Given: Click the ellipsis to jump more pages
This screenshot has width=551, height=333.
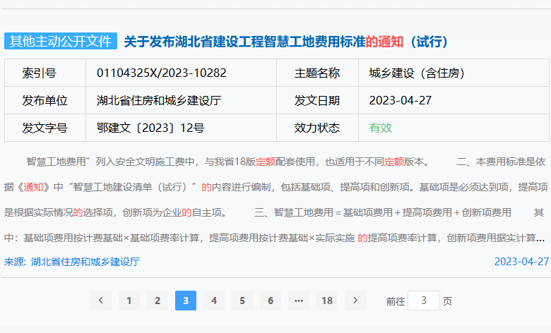Looking at the screenshot, I should pyautogui.click(x=299, y=301).
